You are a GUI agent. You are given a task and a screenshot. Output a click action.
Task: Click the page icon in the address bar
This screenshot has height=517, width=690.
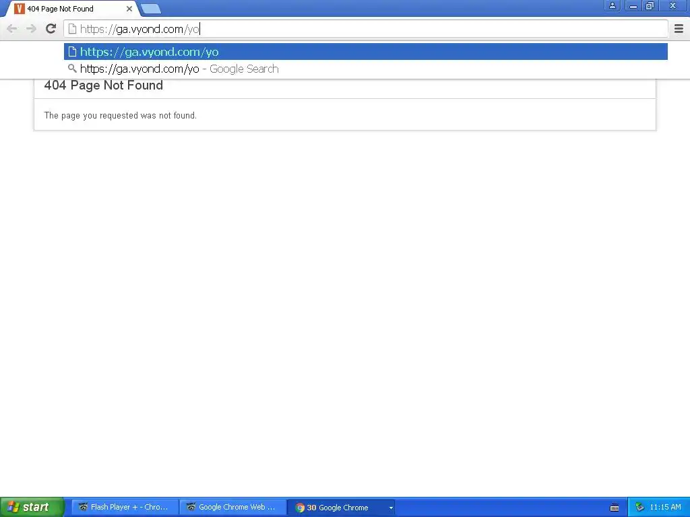point(72,29)
